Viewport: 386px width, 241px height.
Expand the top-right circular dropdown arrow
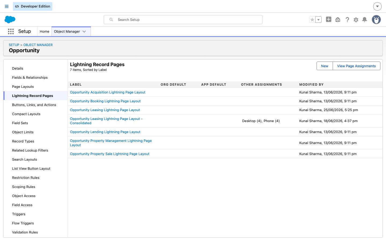pyautogui.click(x=377, y=6)
